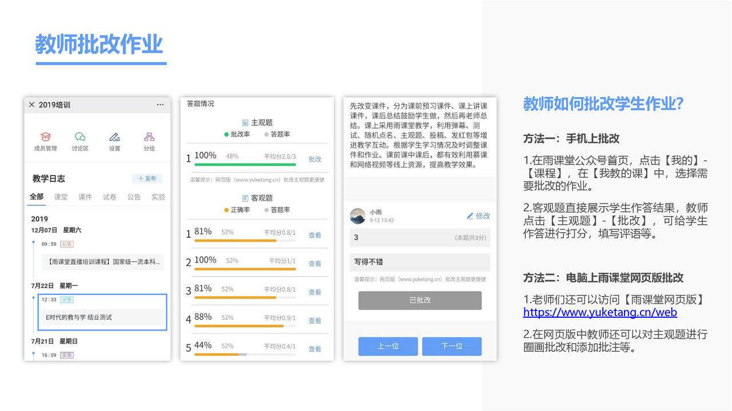This screenshot has height=411, width=732.
Task: Click 查看 for objective question 2 (100%)
Action: pos(315,264)
